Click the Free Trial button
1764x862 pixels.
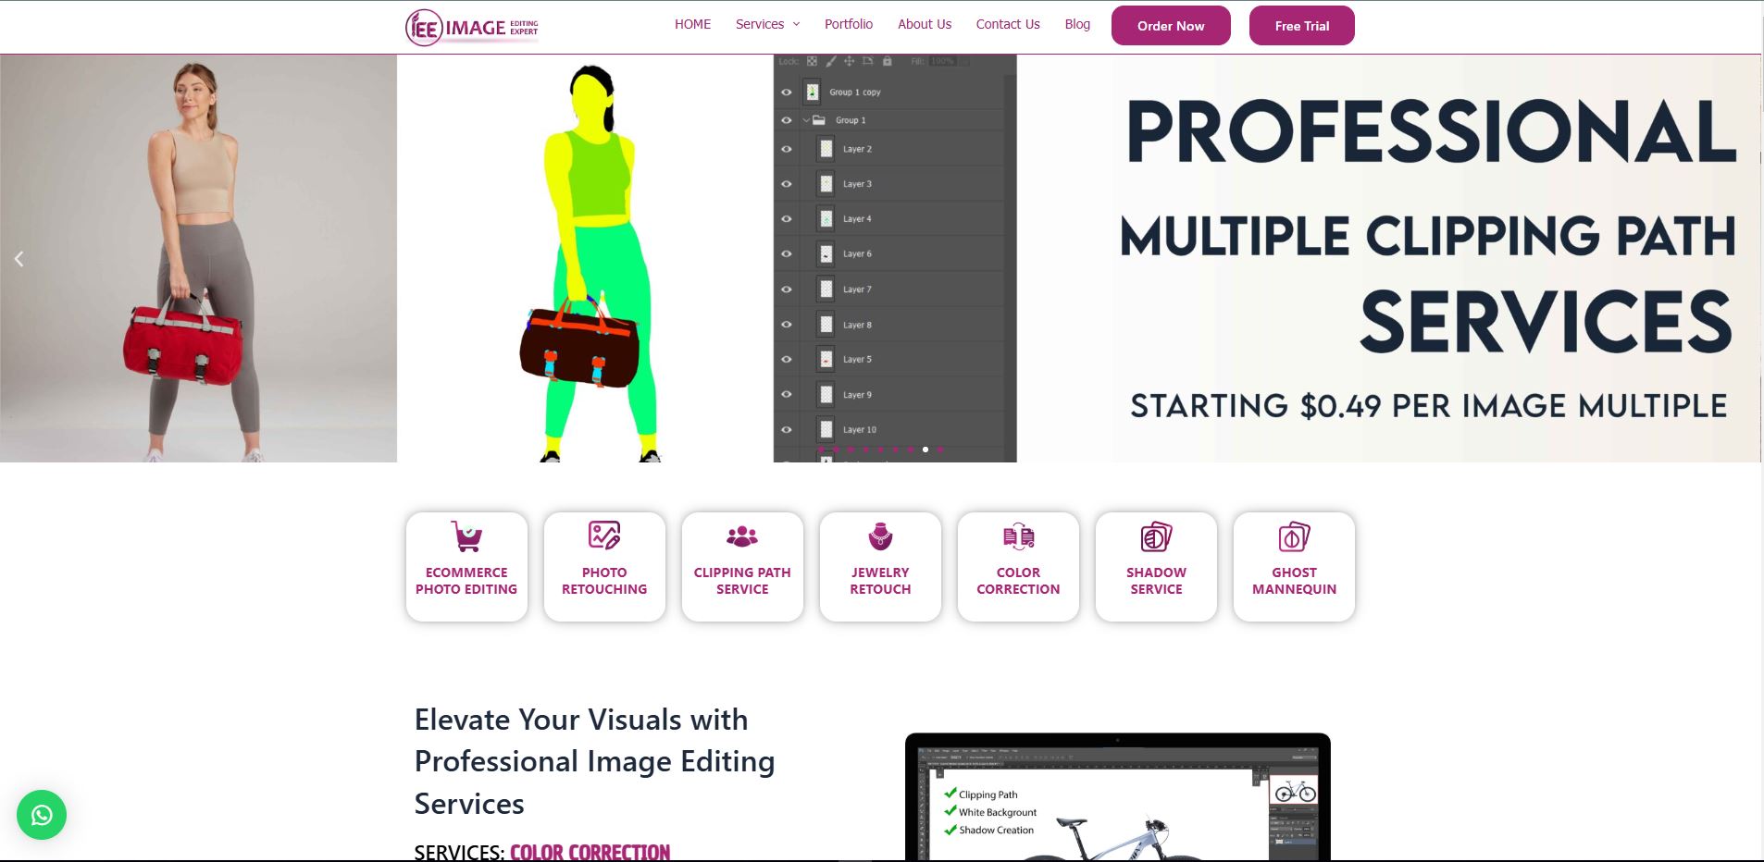point(1302,25)
